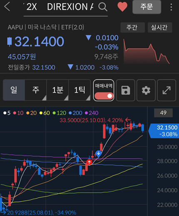Click the 30.0000 price axis label

pos(167,147)
